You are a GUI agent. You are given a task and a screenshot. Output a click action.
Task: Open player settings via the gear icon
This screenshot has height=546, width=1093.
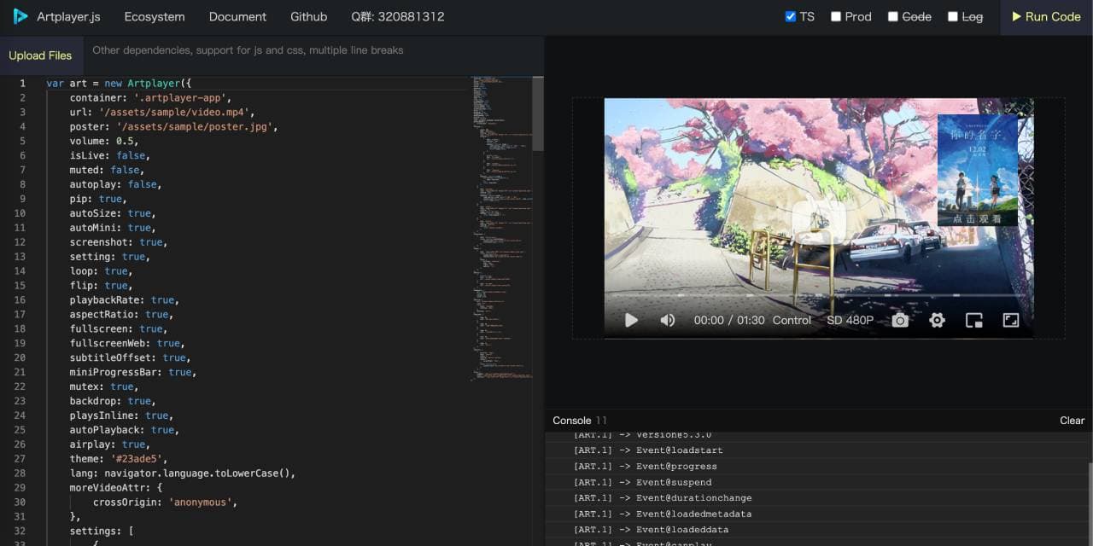coord(937,320)
